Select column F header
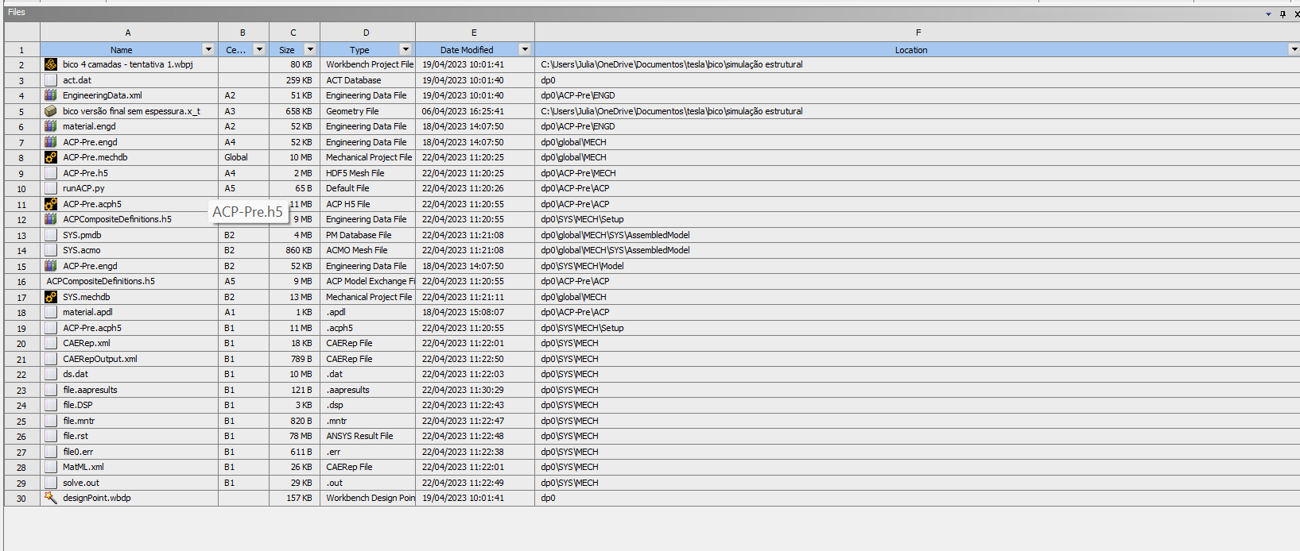This screenshot has height=551, width=1300. point(918,33)
